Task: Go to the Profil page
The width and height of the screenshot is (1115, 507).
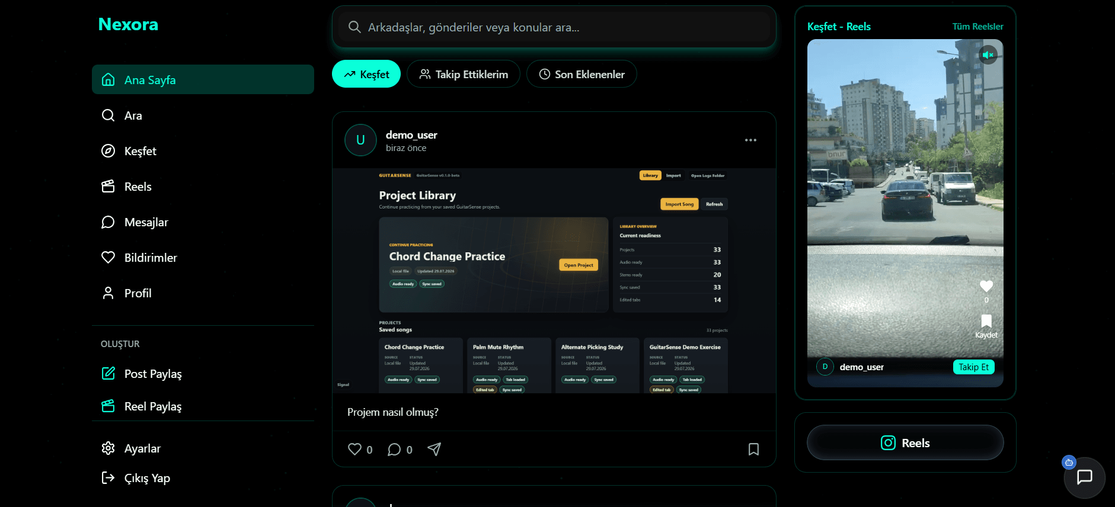Action: coord(203,293)
